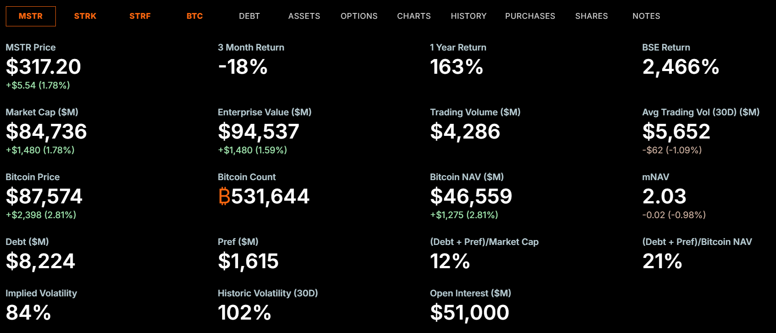Select the Bitcoin Count value 531,644
The height and width of the screenshot is (333, 776).
click(270, 197)
